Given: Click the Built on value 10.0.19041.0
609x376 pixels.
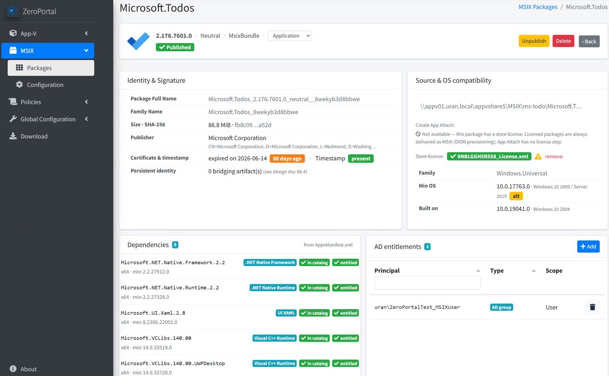Looking at the screenshot, I should point(513,209).
